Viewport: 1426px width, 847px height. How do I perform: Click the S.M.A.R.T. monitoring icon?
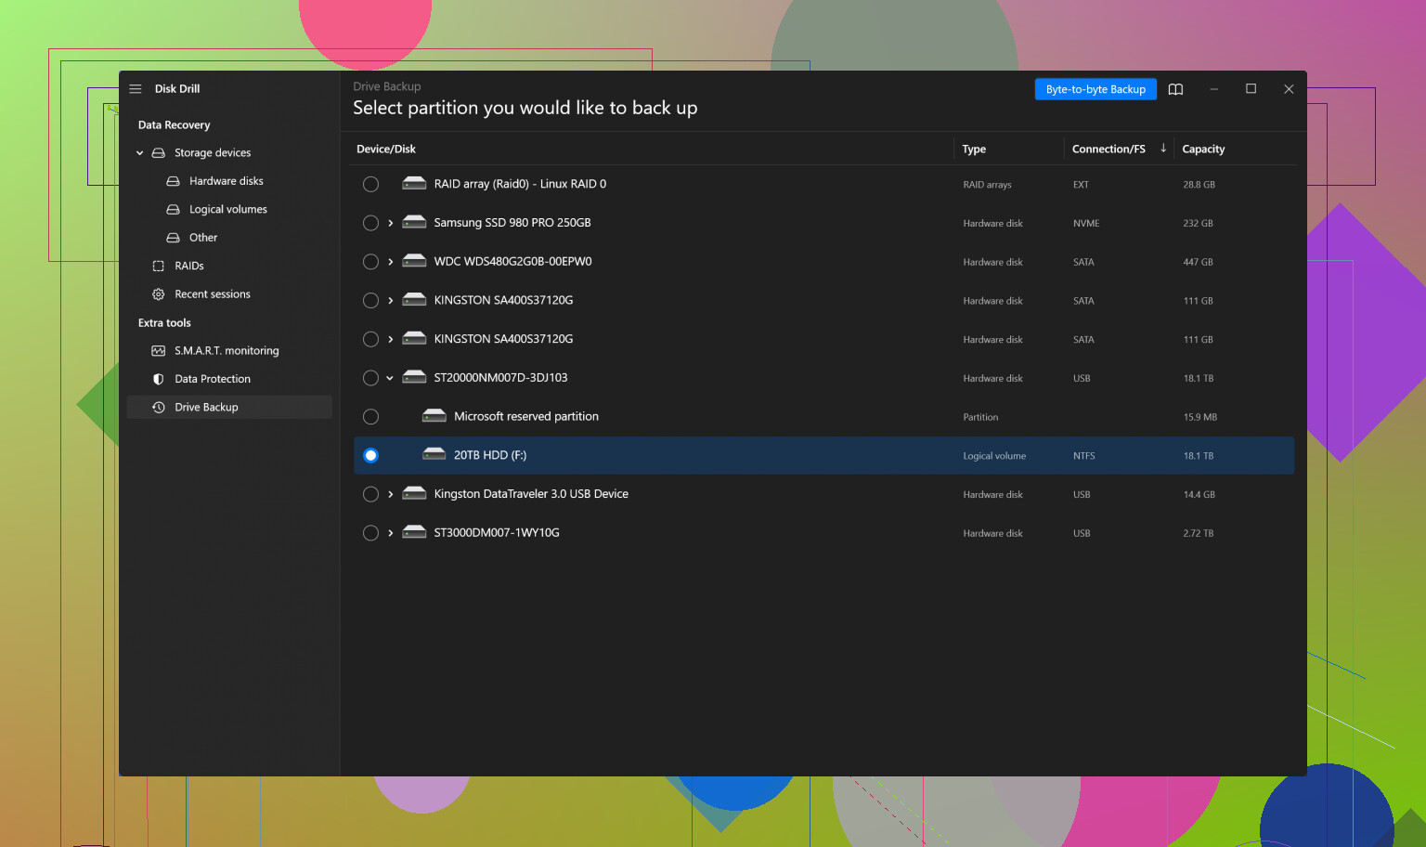coord(158,351)
